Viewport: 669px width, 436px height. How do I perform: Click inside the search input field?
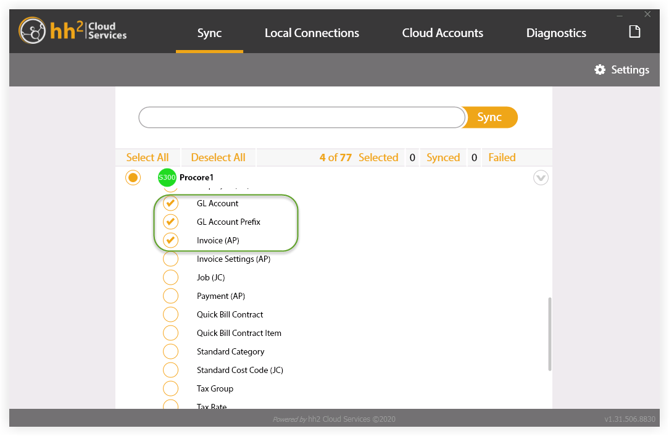(x=301, y=117)
